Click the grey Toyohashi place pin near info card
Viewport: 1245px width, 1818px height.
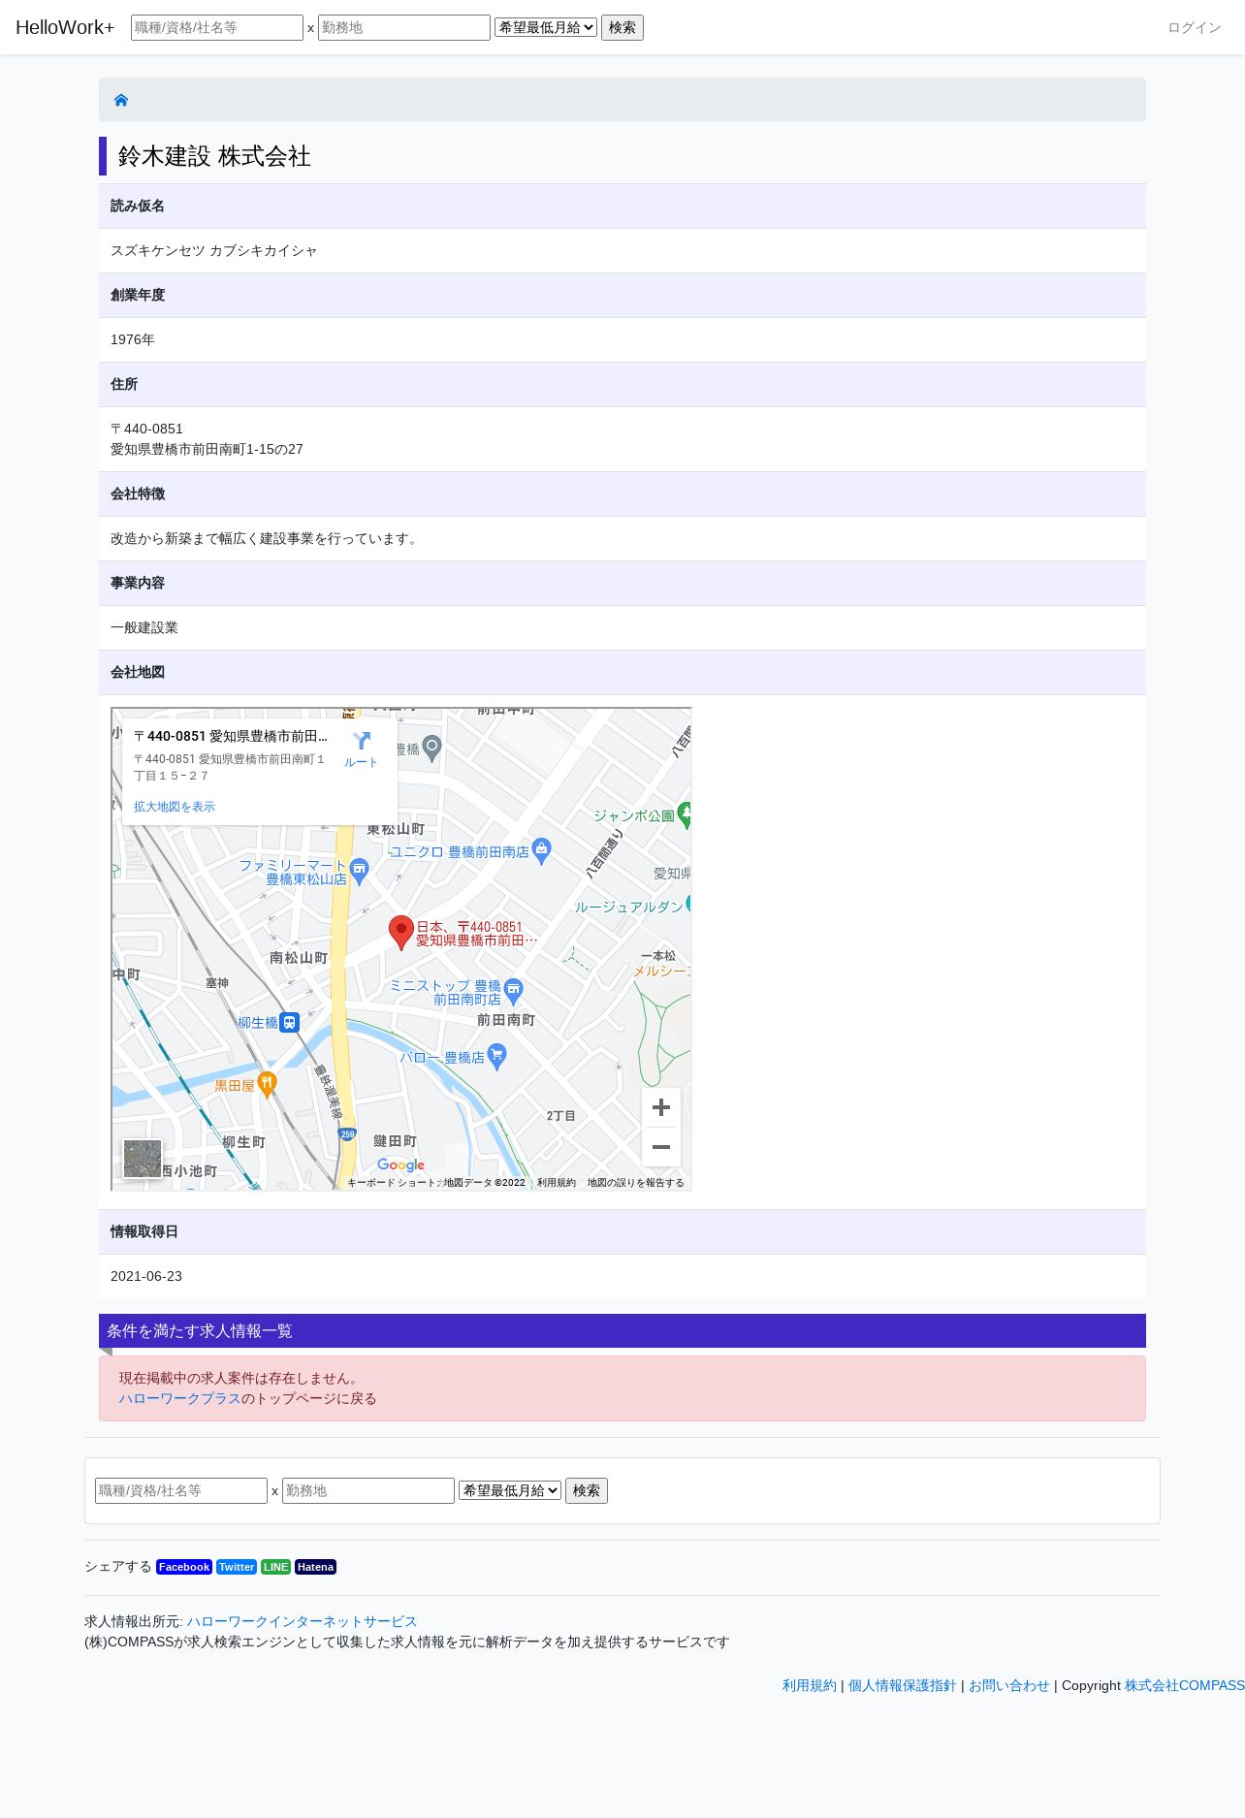tap(432, 748)
